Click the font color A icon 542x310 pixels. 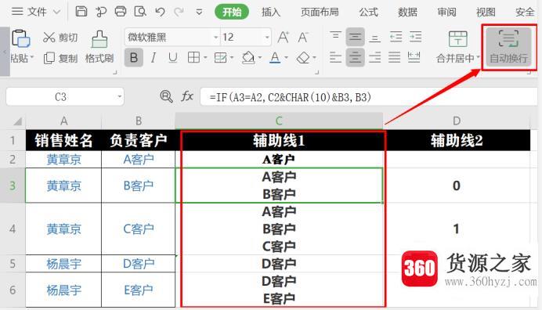275,58
